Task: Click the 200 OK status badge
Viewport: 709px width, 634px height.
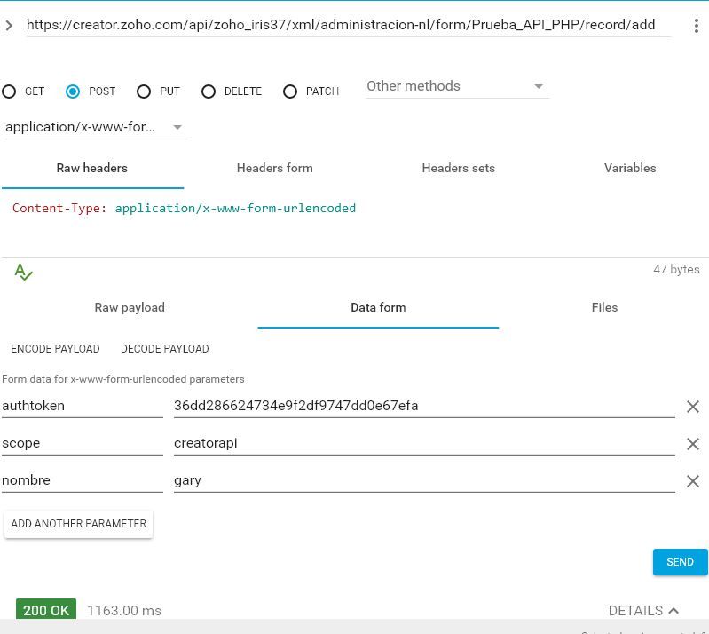Action: point(46,609)
